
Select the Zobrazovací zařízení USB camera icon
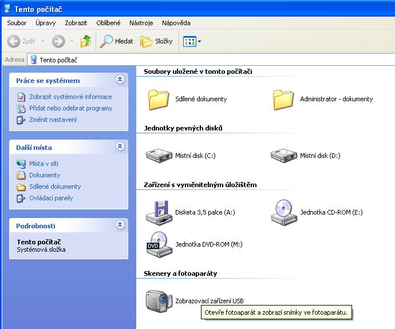coord(159,300)
